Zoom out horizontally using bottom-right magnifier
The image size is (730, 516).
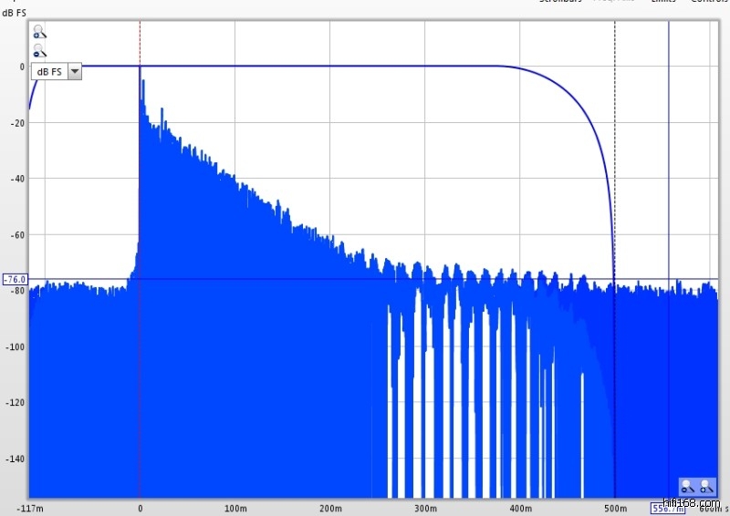coord(688,488)
